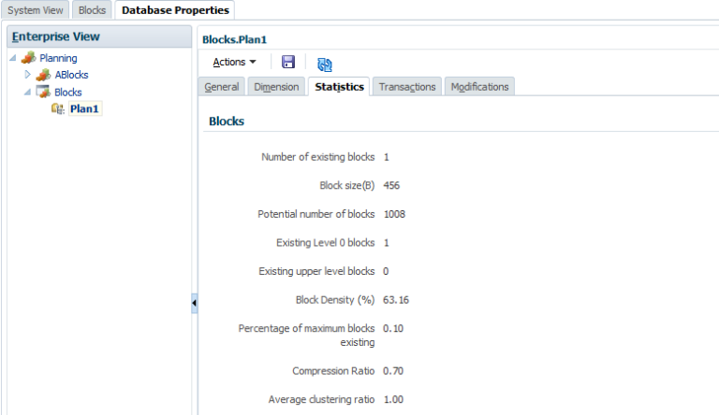Viewport: 719px width, 415px height.
Task: Select Blocks application label in tree
Action: (x=67, y=93)
